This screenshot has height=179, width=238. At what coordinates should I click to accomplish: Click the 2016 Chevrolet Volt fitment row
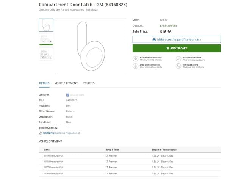130,174
